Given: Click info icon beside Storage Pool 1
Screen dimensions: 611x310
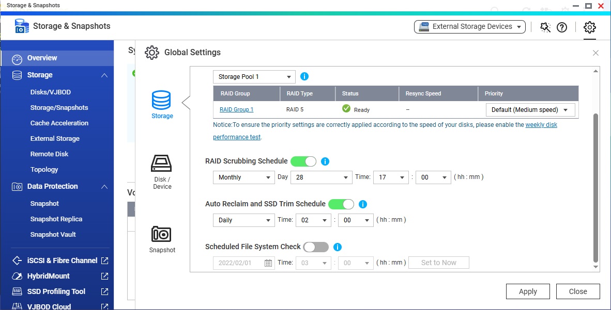Looking at the screenshot, I should pyautogui.click(x=304, y=77).
